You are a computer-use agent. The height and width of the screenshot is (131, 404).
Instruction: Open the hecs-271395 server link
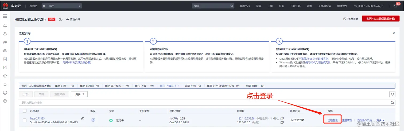pos(37,118)
